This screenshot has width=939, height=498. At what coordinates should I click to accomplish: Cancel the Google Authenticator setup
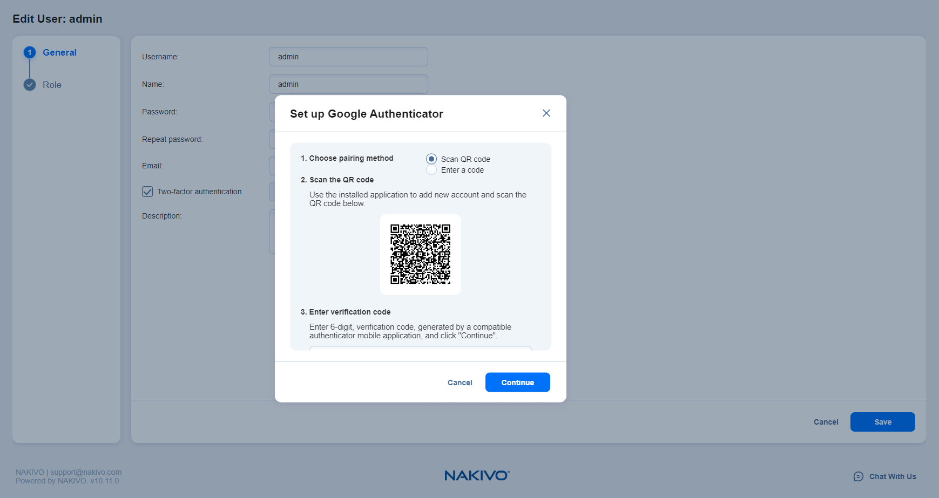pos(460,383)
